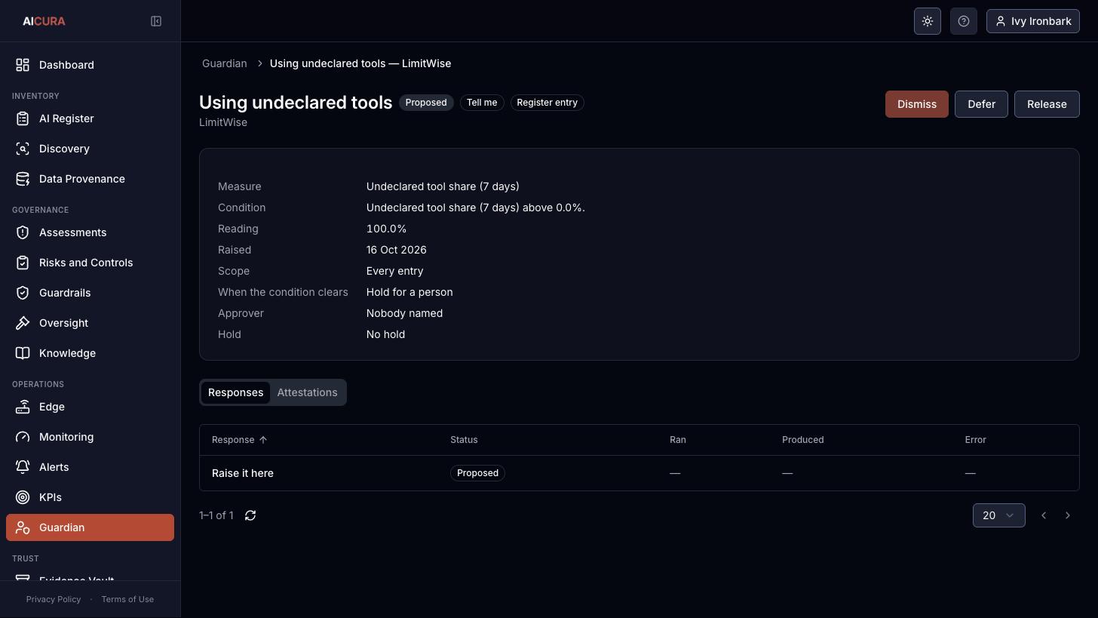Click the Dashboard icon in sidebar

(x=23, y=65)
